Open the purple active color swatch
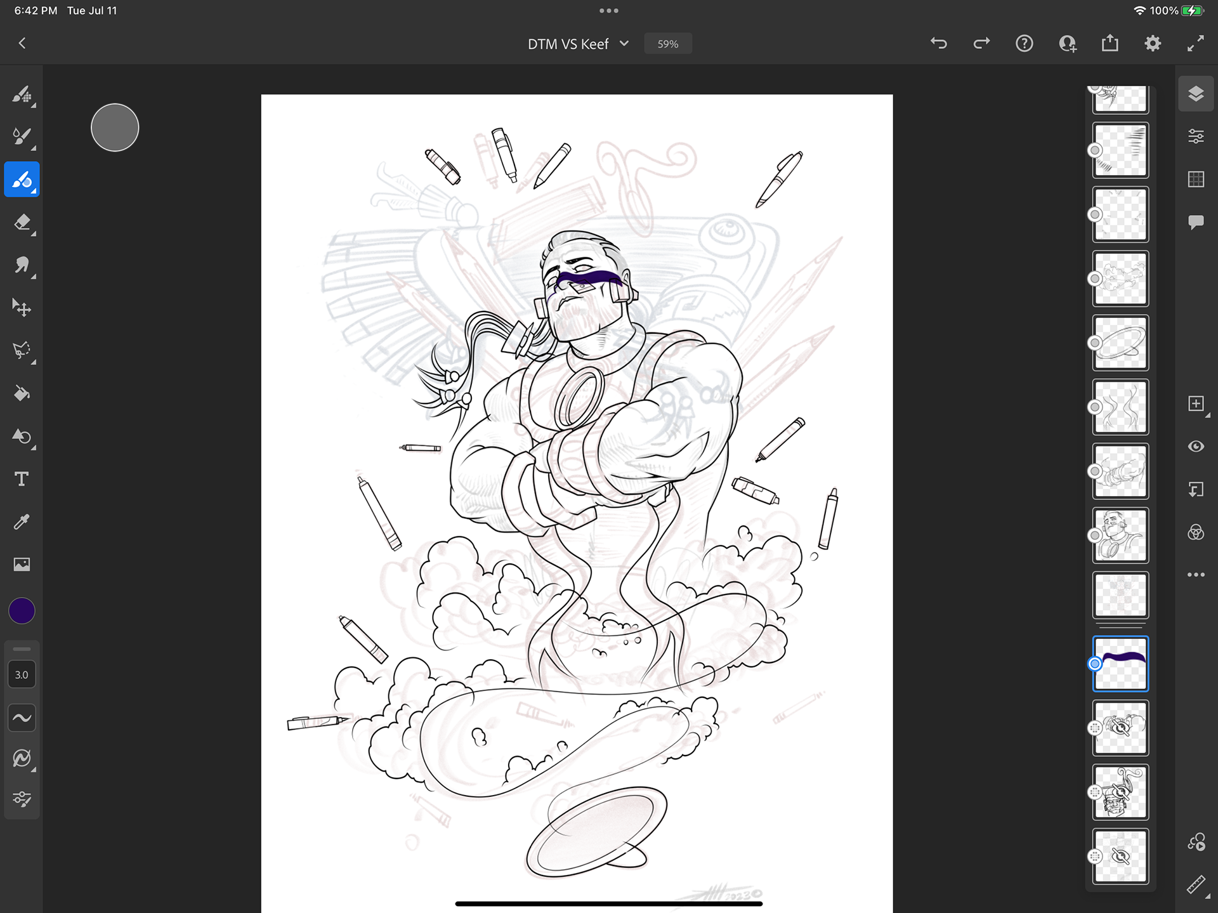 point(22,611)
